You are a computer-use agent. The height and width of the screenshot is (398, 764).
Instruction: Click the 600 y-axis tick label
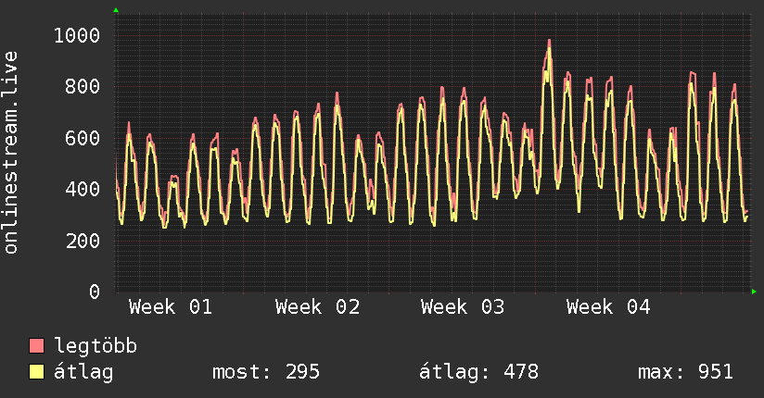coord(83,138)
